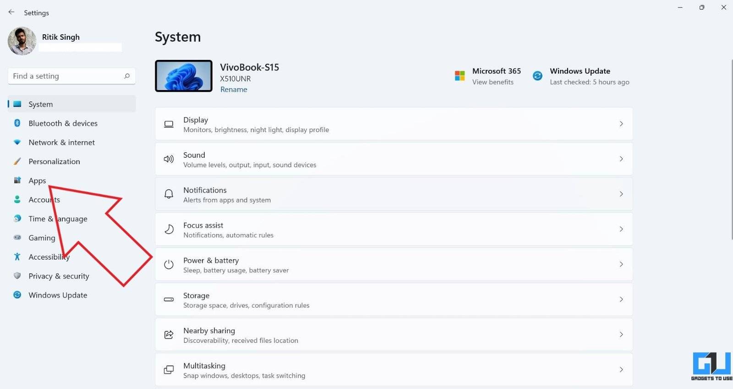Screen dimensions: 733x389
Task: Open Power & battery chevron
Action: click(621, 264)
